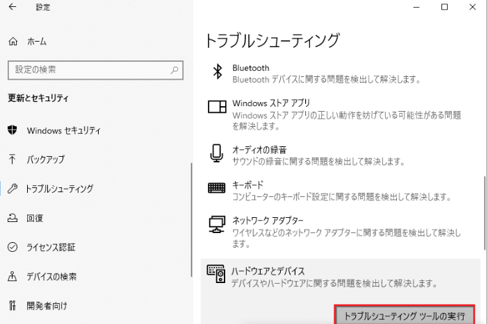Select キーボード troubleshooter title

[247, 185]
